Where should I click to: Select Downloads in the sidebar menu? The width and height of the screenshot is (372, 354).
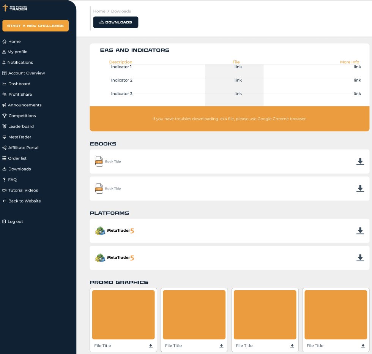[x=17, y=169]
